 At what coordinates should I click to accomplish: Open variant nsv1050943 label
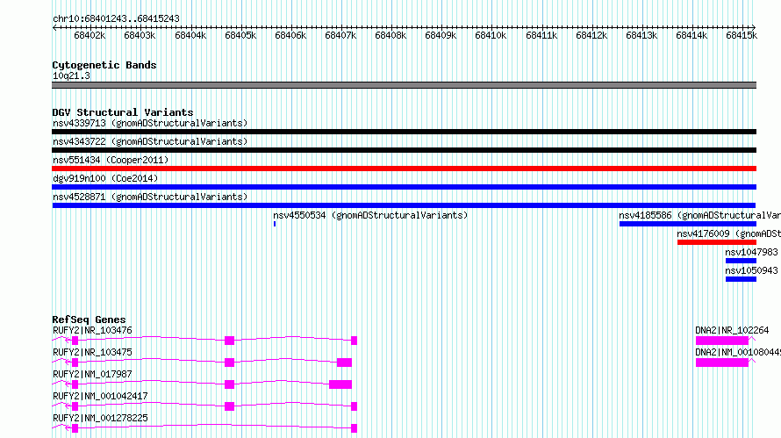(751, 270)
